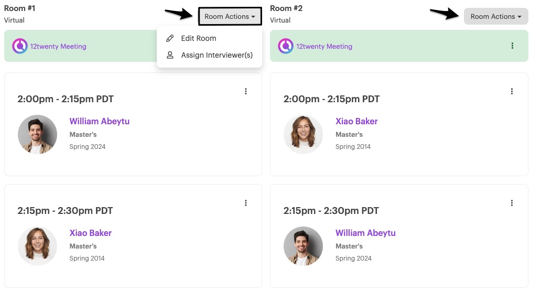Open kebab menu on Room #2 meeting banner
The width and height of the screenshot is (541, 291).
[x=512, y=46]
